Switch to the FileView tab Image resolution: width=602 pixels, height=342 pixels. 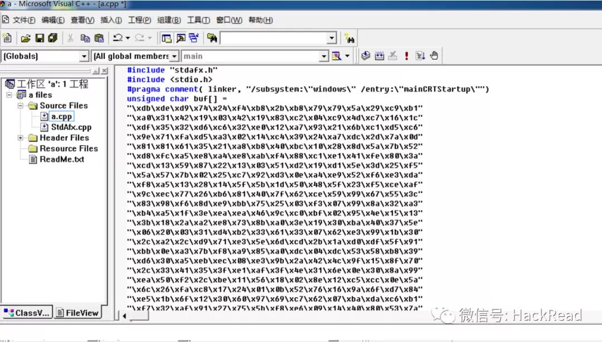click(x=77, y=312)
